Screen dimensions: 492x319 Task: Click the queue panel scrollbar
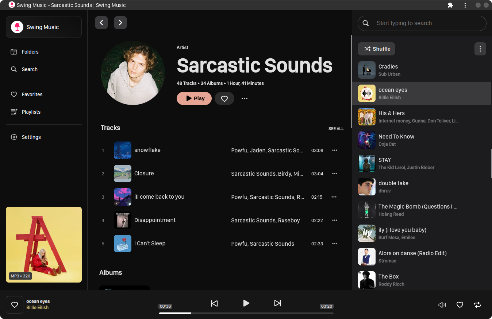(491, 163)
